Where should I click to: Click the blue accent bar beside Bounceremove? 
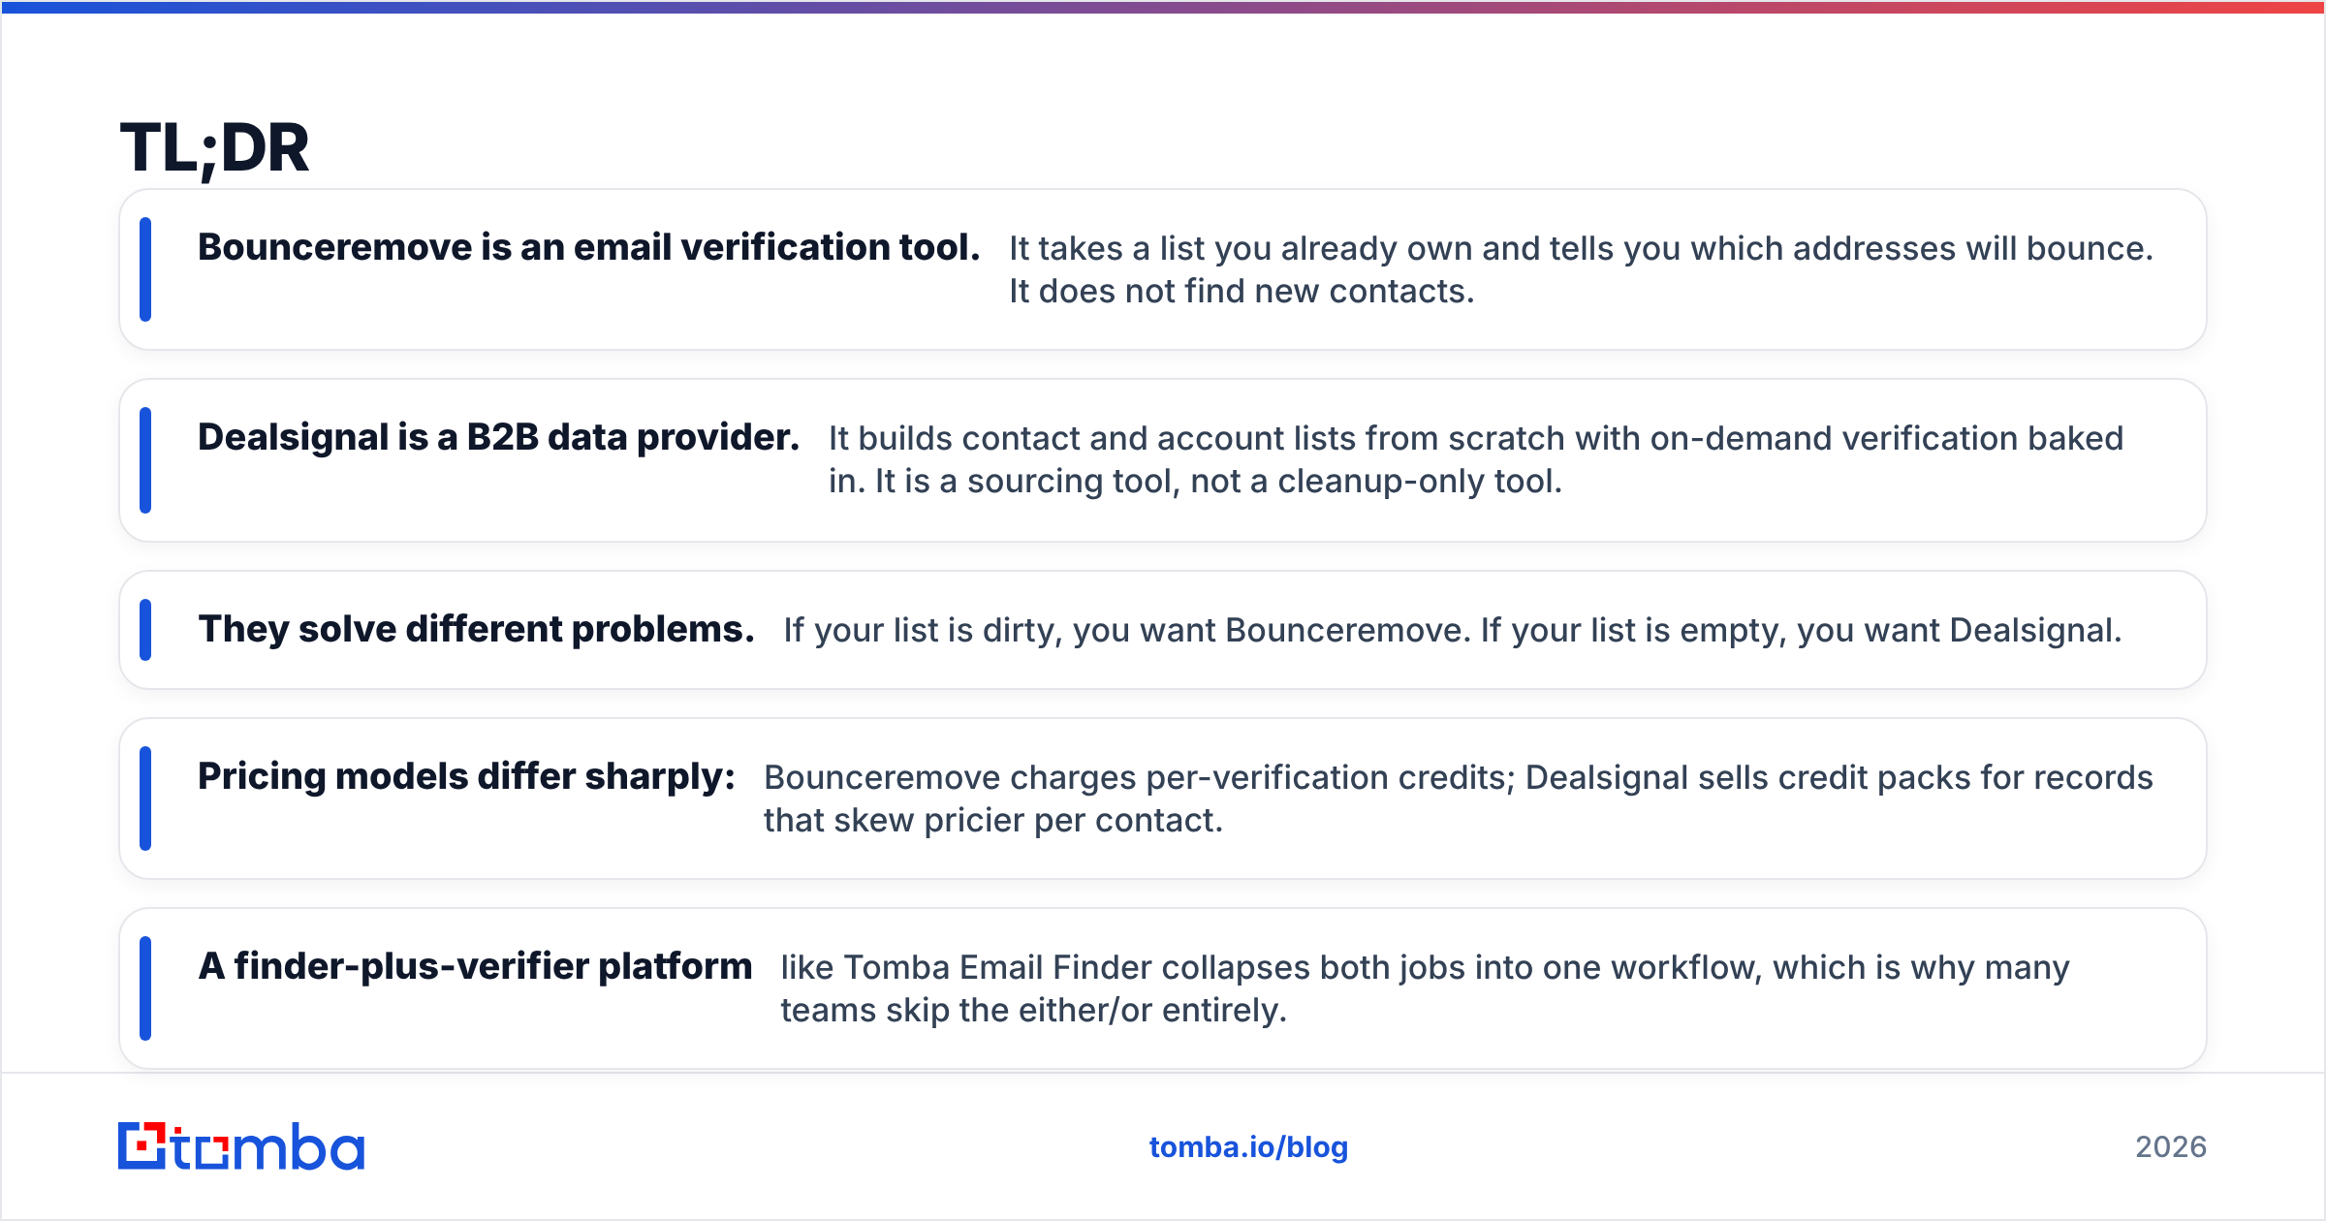point(145,269)
